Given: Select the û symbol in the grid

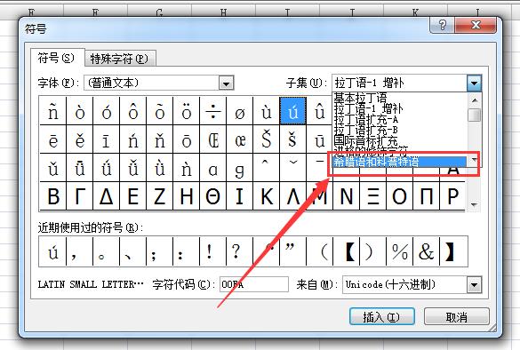Looking at the screenshot, I should (319, 111).
